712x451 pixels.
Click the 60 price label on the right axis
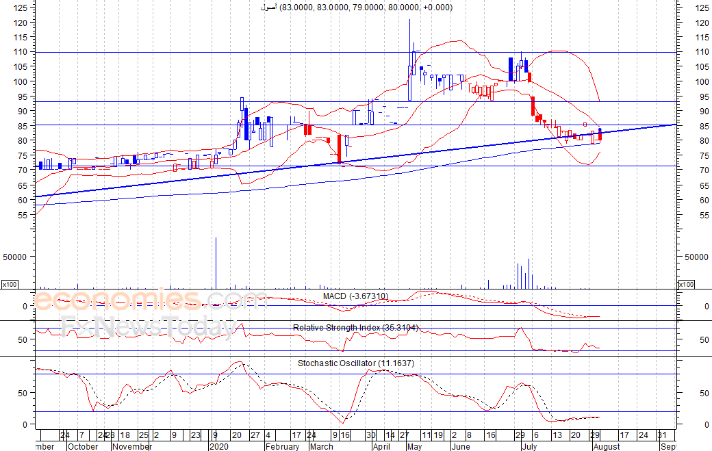tap(704, 200)
